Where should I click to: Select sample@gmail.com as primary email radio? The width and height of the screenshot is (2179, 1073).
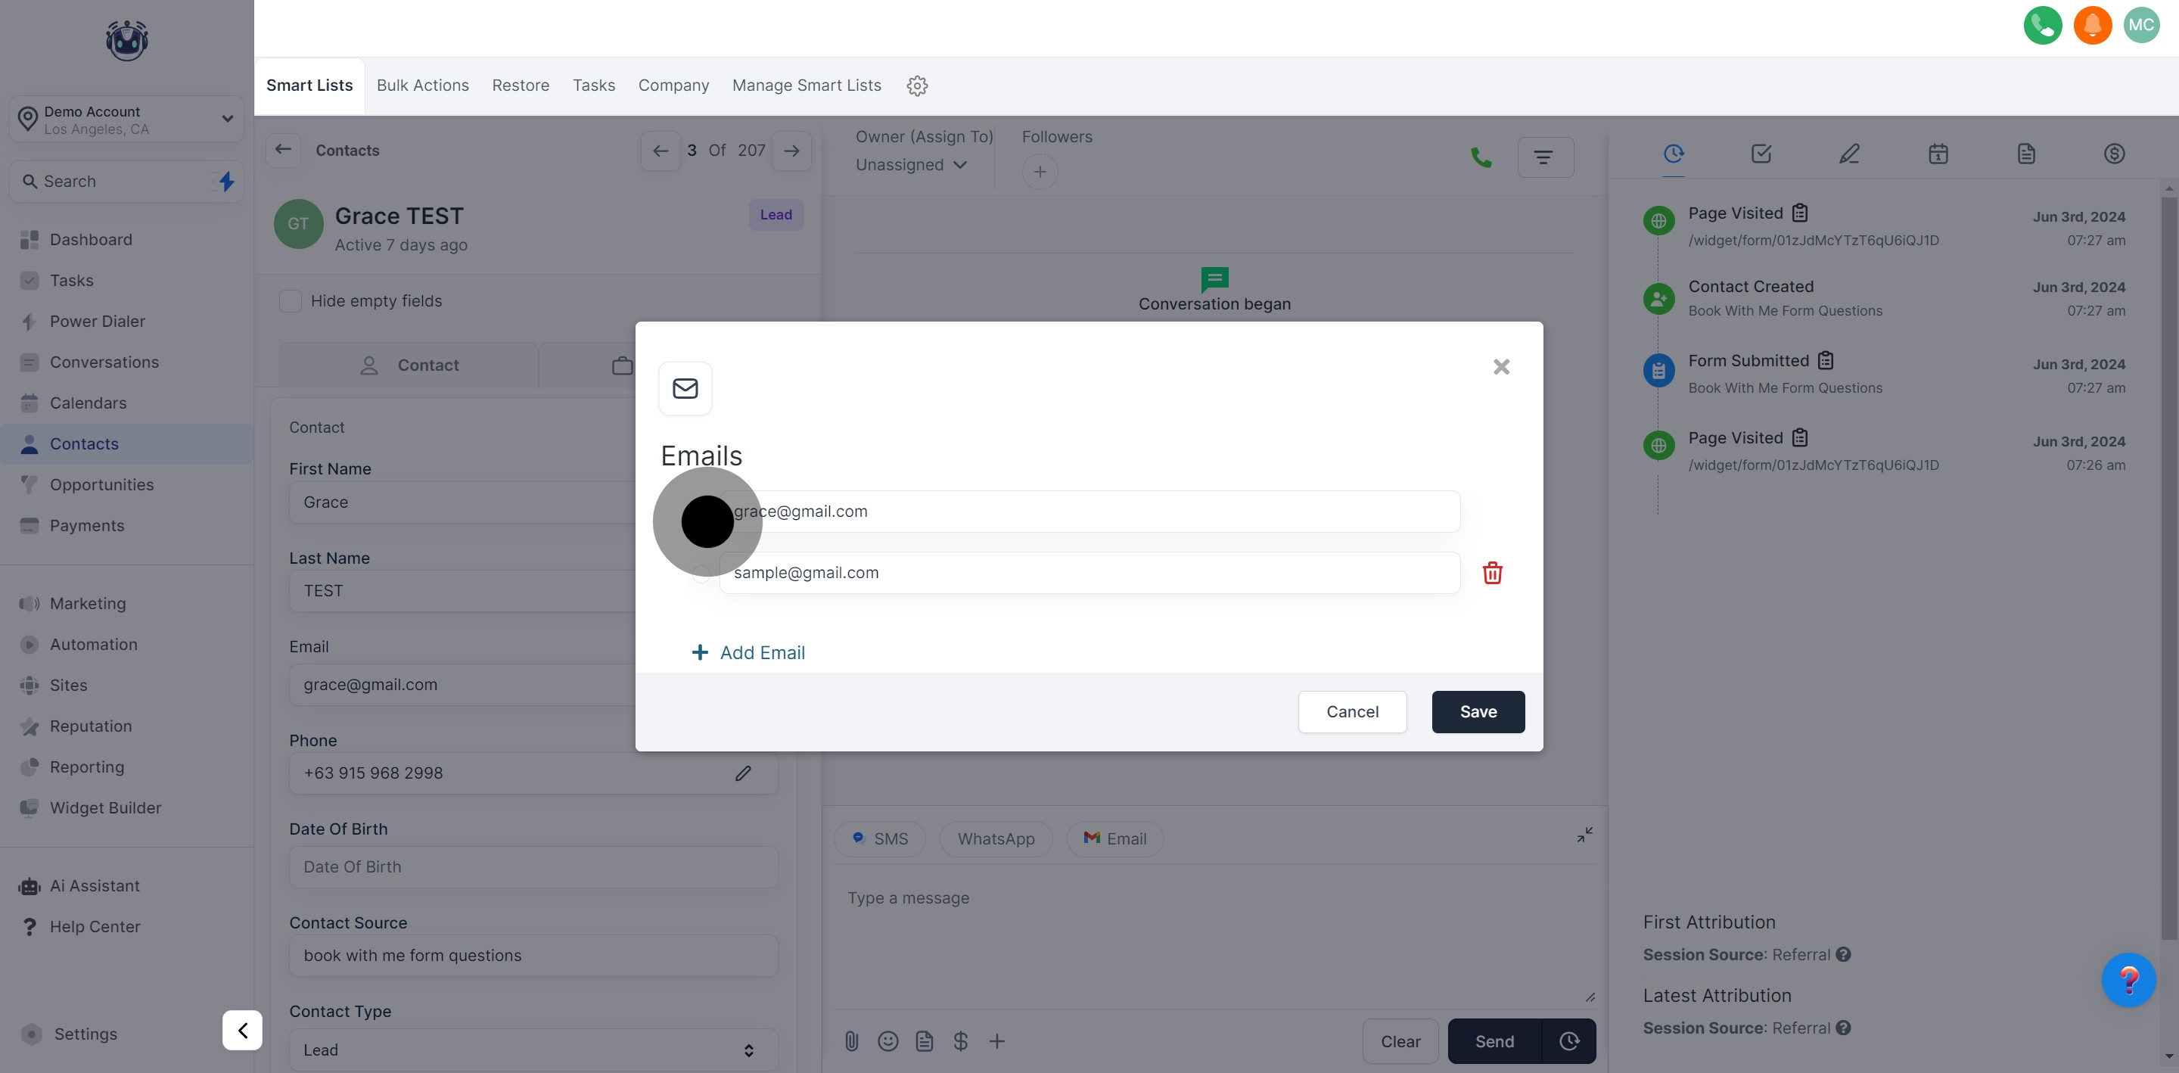click(701, 574)
